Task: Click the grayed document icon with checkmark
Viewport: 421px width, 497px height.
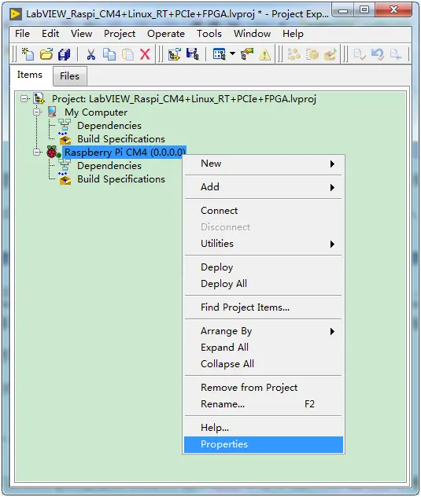Action: tap(360, 54)
